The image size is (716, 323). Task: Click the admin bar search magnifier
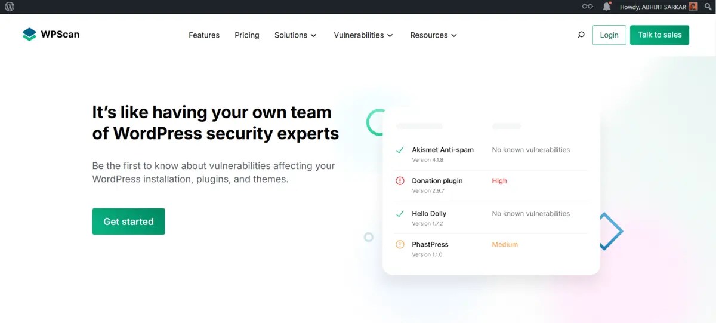(x=708, y=7)
